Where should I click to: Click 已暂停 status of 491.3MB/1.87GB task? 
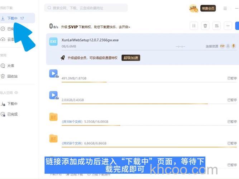(x=232, y=78)
